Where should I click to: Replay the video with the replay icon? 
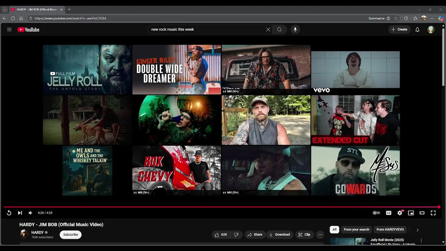[x=9, y=213]
